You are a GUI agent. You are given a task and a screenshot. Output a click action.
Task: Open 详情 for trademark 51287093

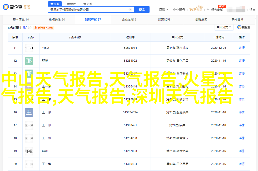pos(242,151)
